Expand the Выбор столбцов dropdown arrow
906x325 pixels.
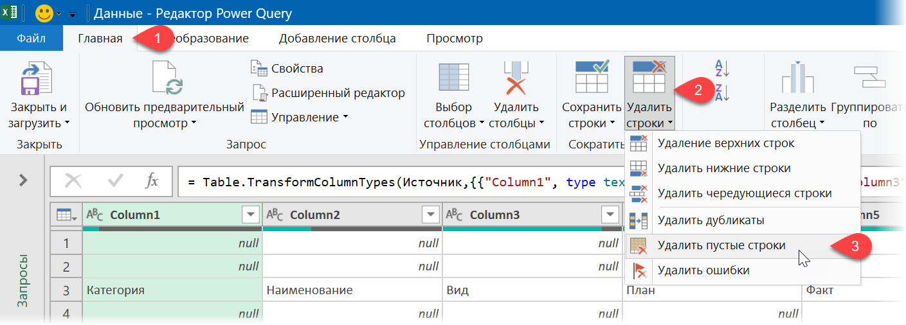(x=482, y=123)
